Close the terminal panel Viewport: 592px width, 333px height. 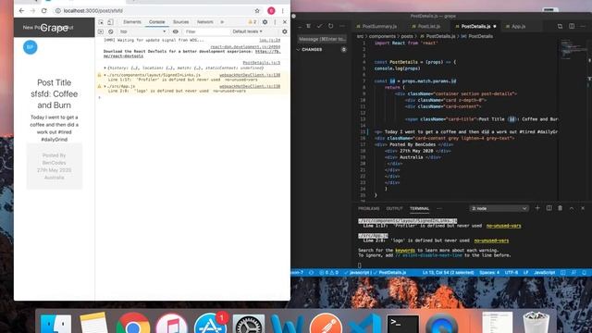[583, 208]
